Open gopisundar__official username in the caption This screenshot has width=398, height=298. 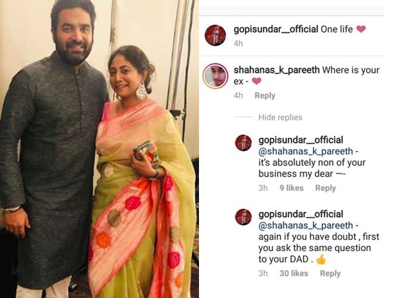coord(276,29)
